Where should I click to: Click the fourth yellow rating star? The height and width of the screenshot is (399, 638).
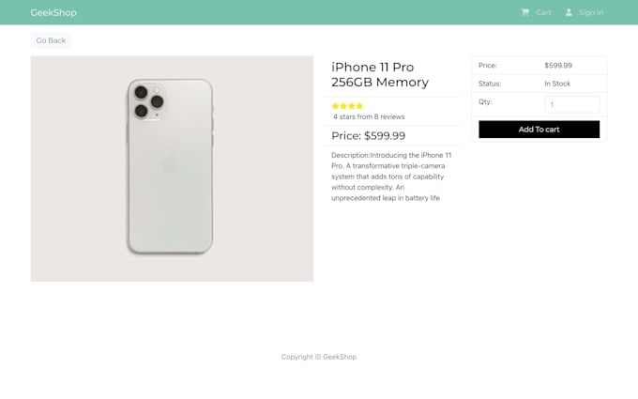[x=359, y=106]
